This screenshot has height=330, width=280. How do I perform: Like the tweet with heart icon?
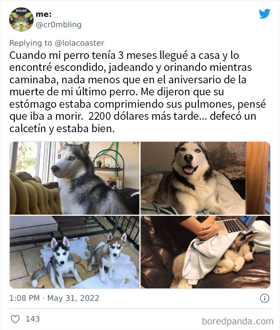click(x=15, y=319)
